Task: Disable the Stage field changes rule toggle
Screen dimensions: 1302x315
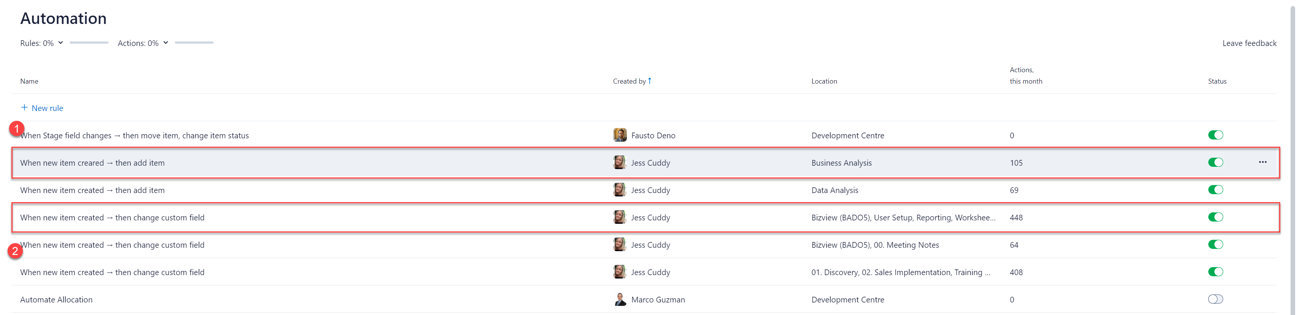Action: (x=1215, y=135)
